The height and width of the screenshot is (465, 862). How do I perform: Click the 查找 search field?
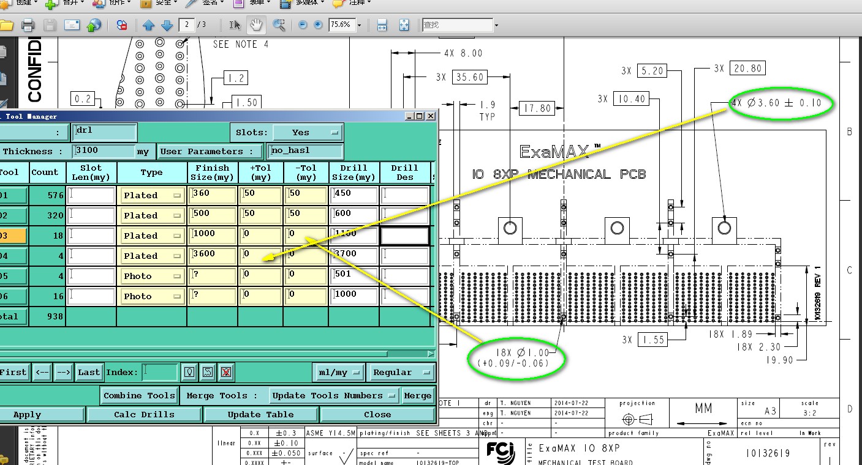tap(458, 25)
